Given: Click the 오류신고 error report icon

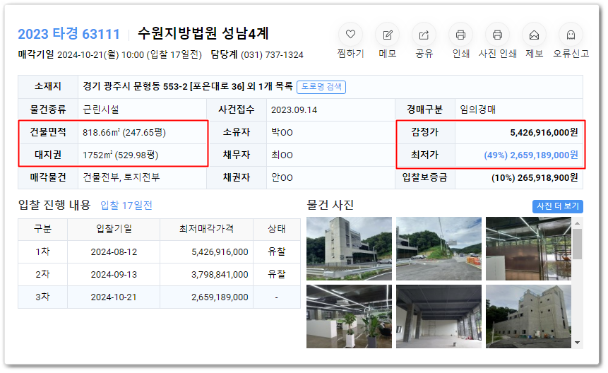Looking at the screenshot, I should tap(571, 35).
